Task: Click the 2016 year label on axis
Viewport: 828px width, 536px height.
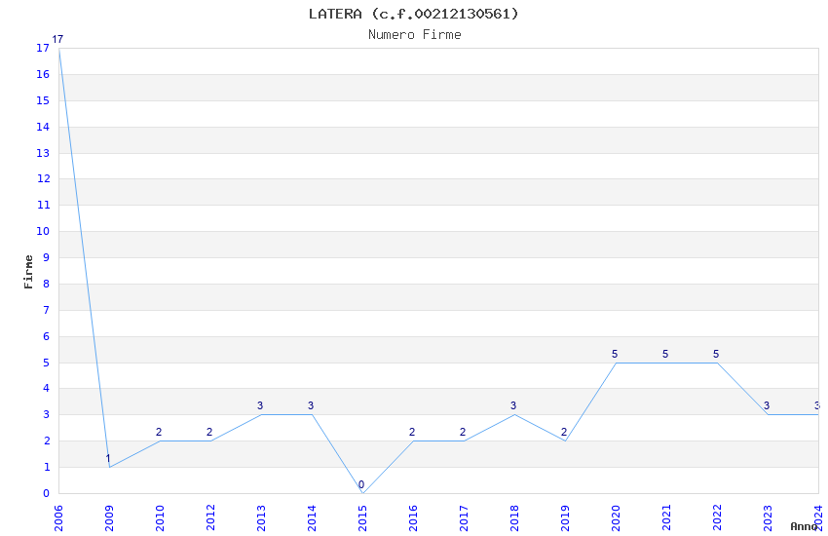Action: 413,518
